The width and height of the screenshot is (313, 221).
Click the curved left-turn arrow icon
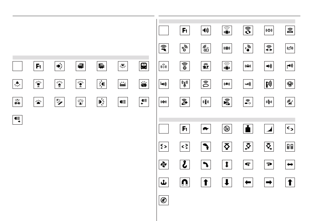tap(206, 165)
